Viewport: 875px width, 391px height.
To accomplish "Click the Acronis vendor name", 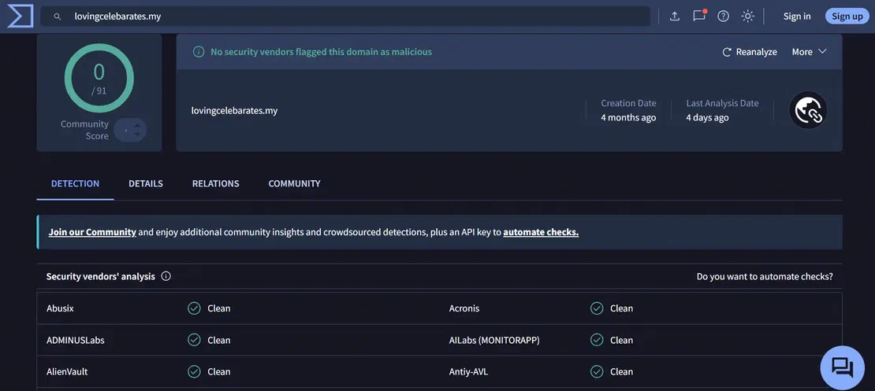I will pyautogui.click(x=464, y=308).
